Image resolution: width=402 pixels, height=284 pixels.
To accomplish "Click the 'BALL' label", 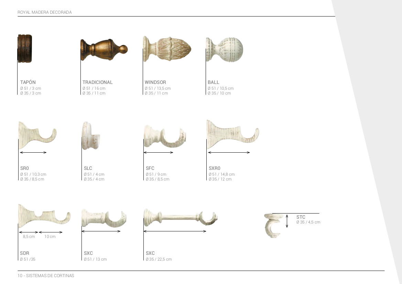I will (x=213, y=82).
